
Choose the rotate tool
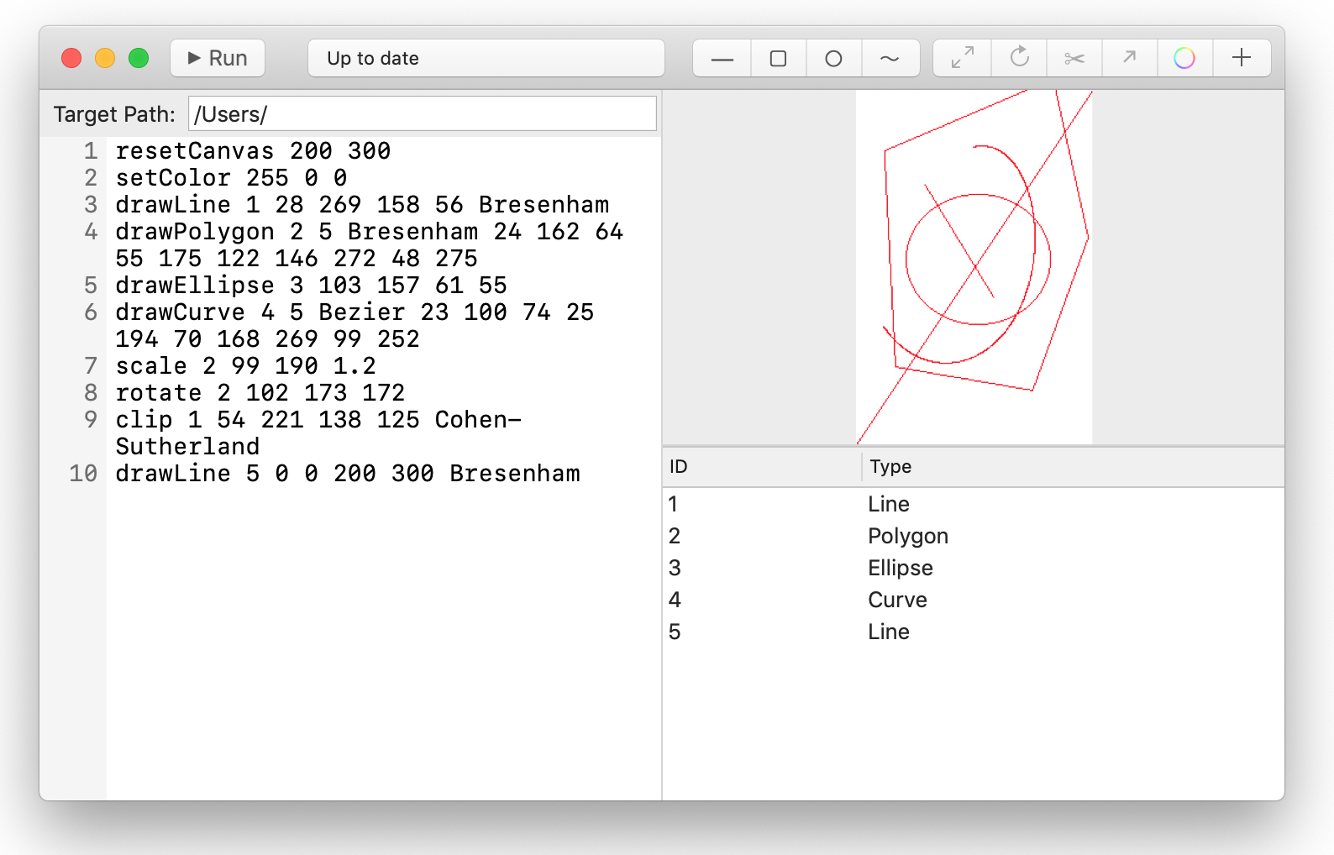[1019, 58]
